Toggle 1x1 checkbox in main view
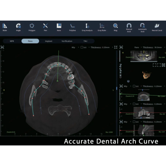The width and height of the screenshot is (166, 166). point(82,47)
